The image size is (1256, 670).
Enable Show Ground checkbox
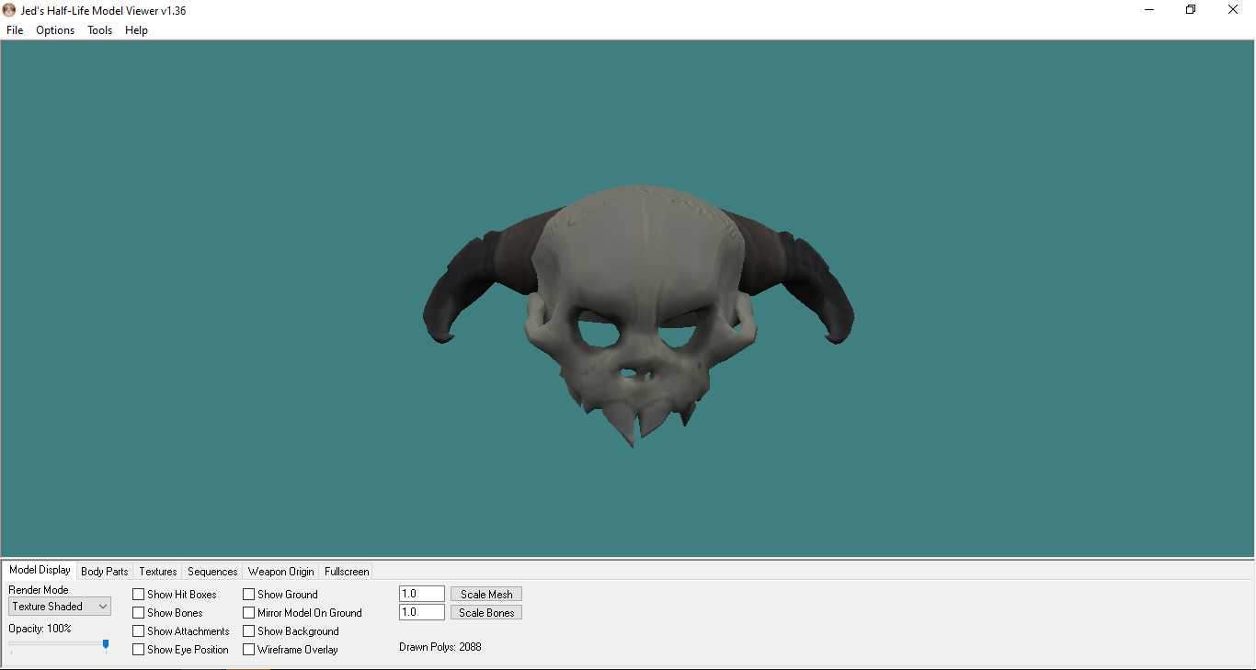(x=280, y=595)
